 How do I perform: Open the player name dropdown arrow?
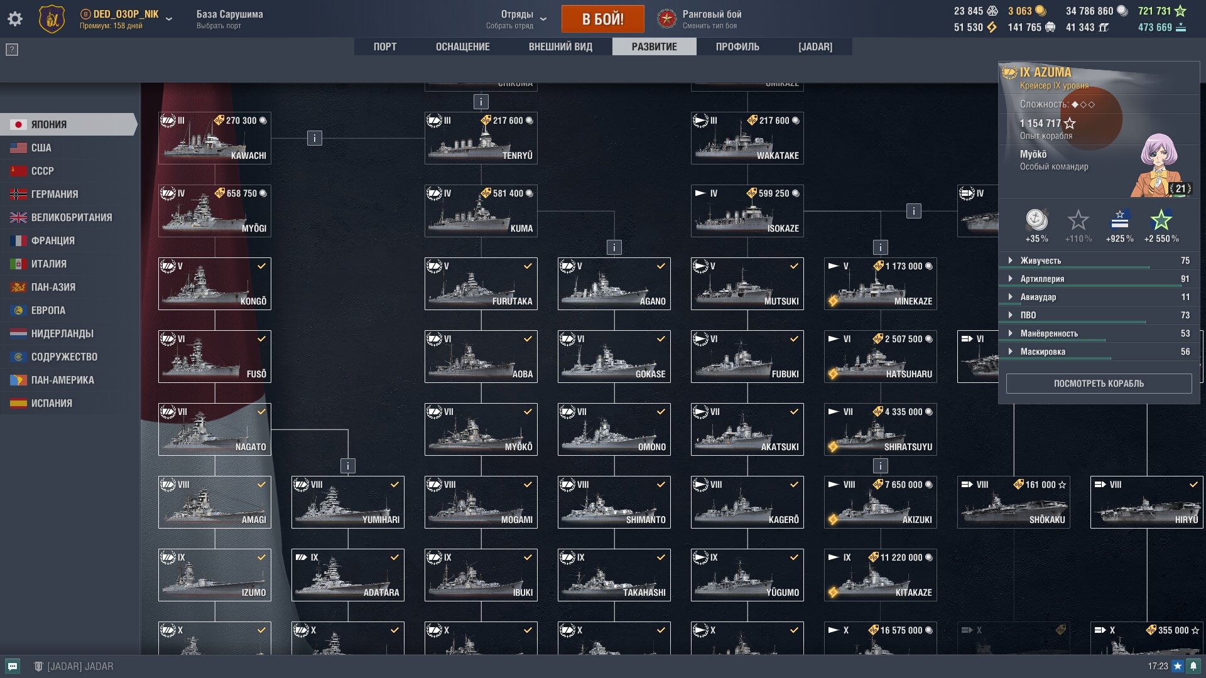click(169, 19)
